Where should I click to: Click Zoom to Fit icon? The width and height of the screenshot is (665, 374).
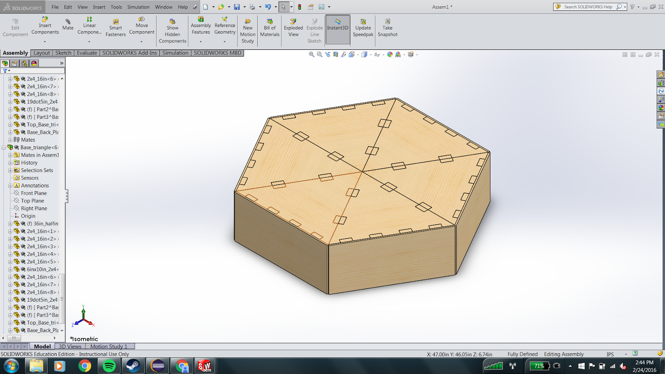pyautogui.click(x=311, y=54)
